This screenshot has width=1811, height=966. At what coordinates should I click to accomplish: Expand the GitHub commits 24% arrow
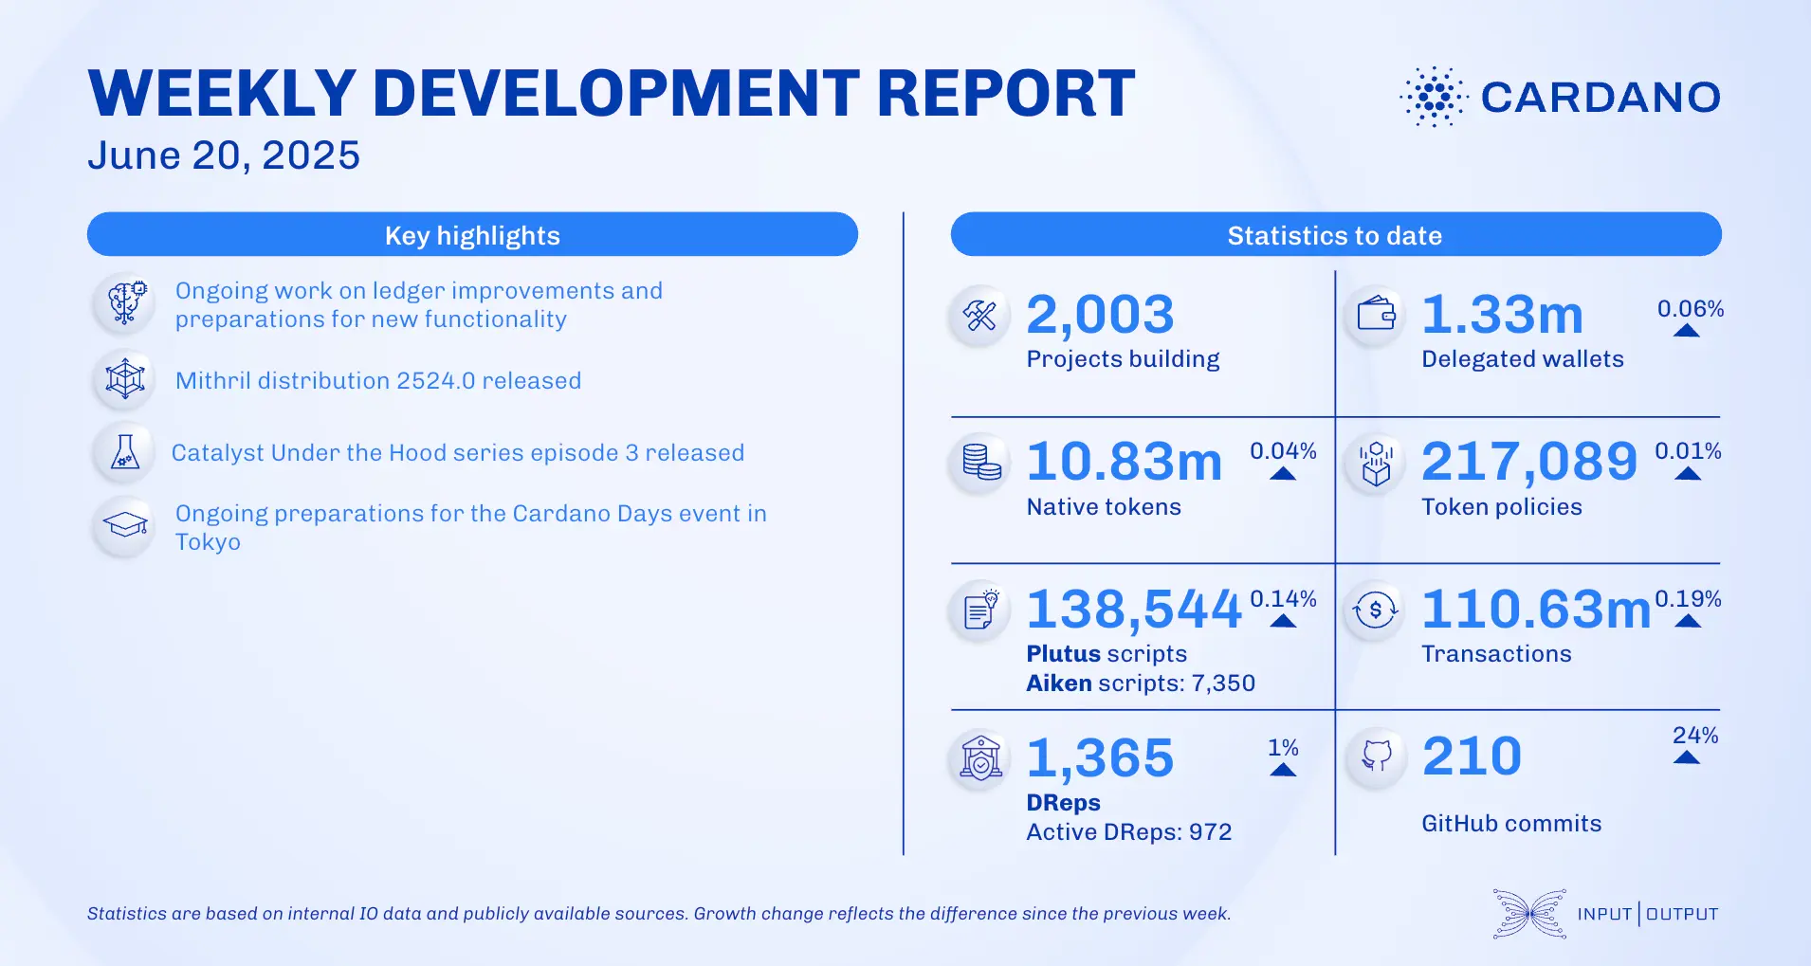point(1687,757)
